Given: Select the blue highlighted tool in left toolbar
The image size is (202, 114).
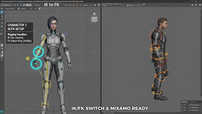Looking at the screenshot, I should (2, 30).
